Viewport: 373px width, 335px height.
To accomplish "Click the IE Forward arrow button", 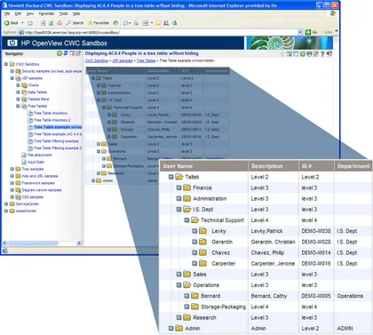I will click(30, 23).
